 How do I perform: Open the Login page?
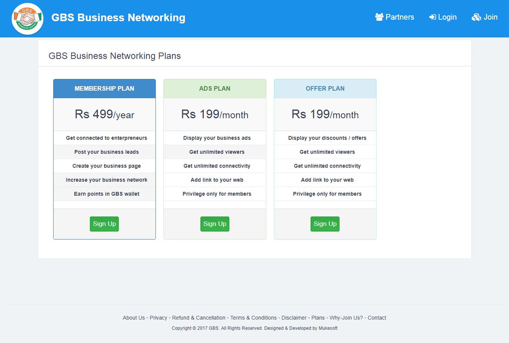(447, 17)
